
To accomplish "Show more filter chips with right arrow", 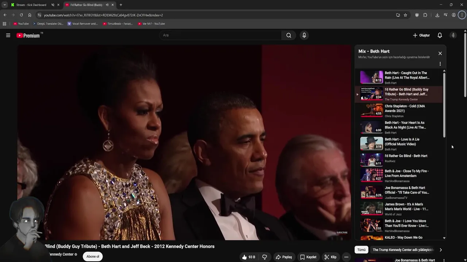I will [x=440, y=250].
